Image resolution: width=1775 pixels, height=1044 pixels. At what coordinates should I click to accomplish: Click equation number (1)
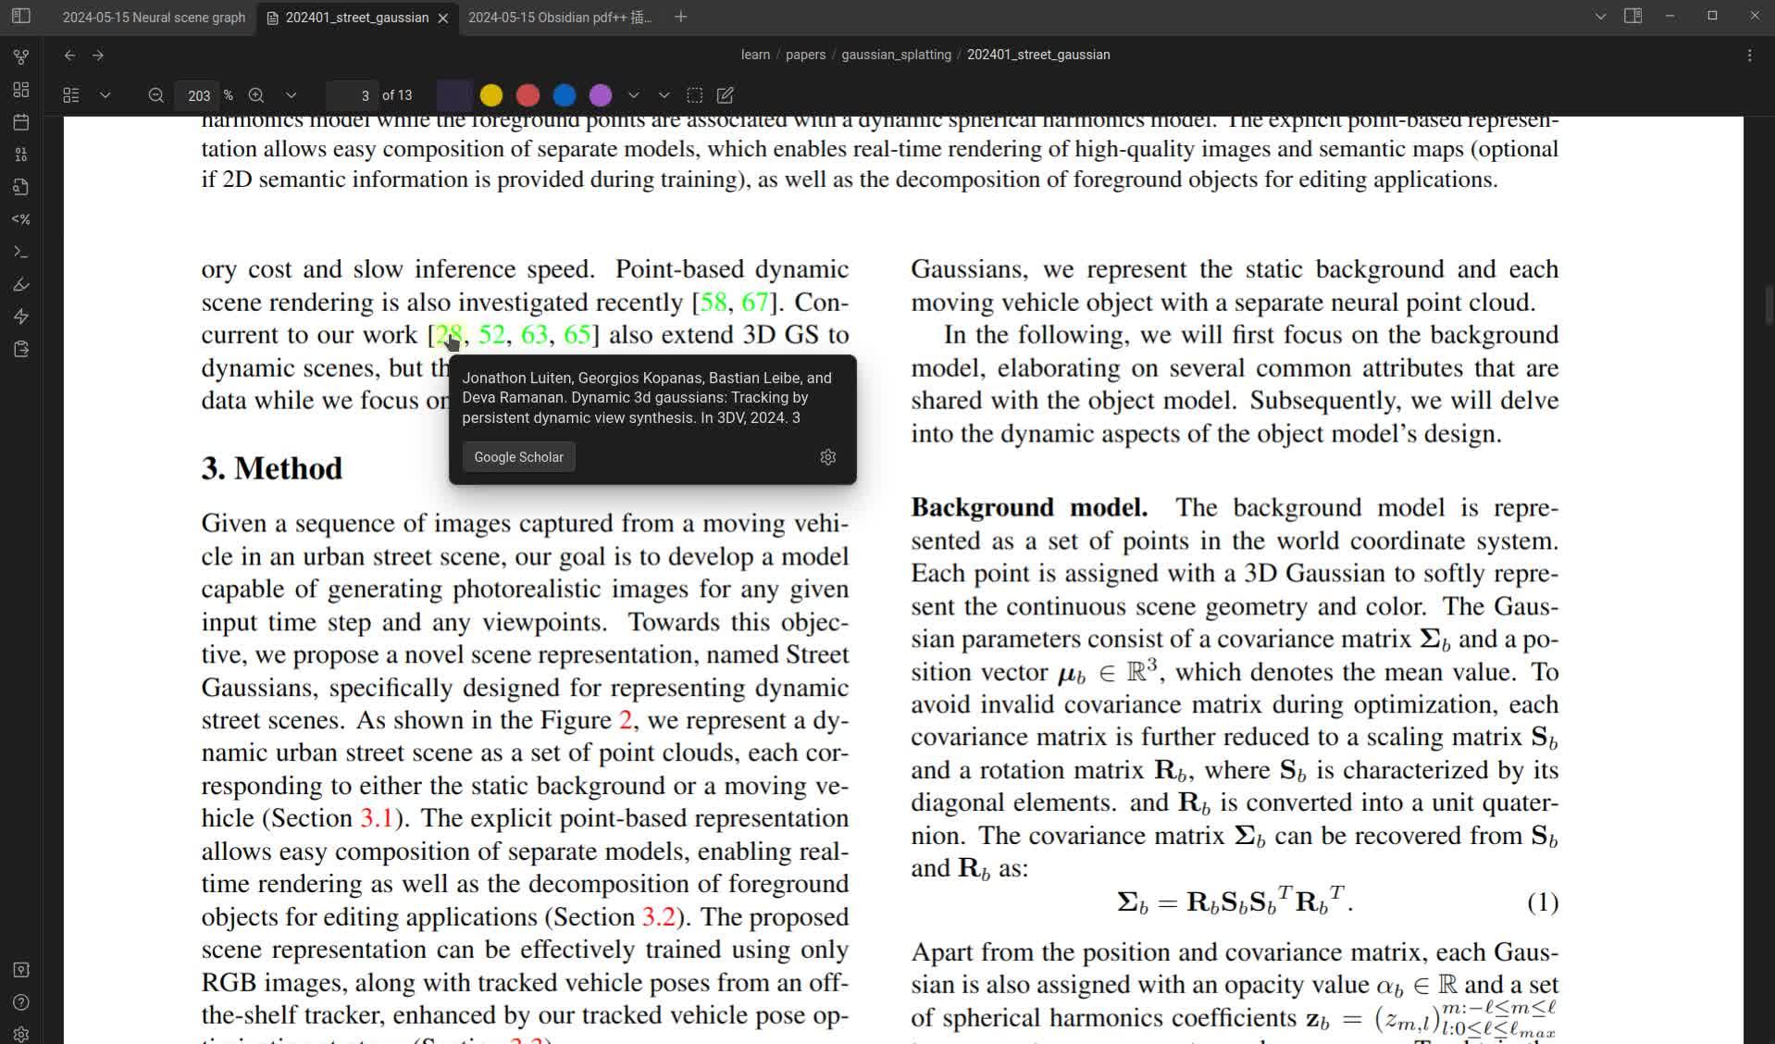click(1542, 902)
